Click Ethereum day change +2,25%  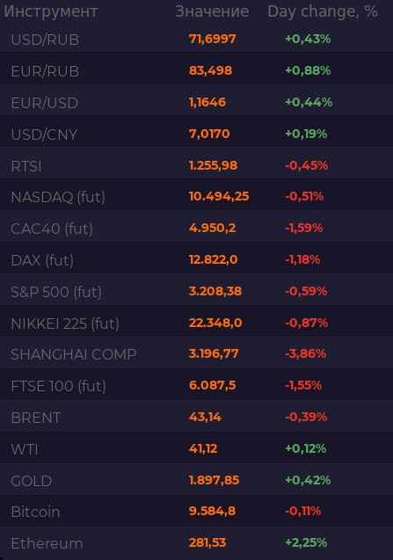coord(306,543)
